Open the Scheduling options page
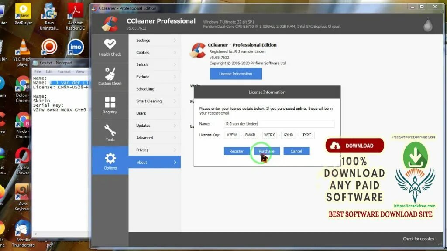The width and height of the screenshot is (447, 251). (155, 89)
